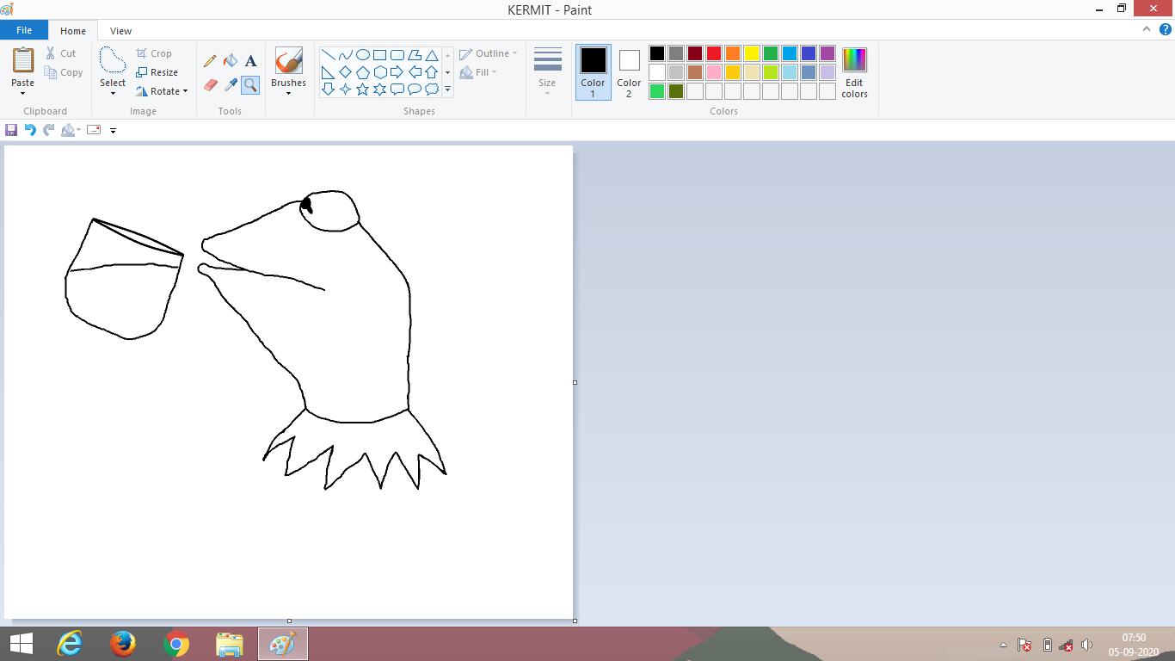This screenshot has width=1175, height=661.
Task: Choose the Six-point star shape
Action: pos(379,89)
